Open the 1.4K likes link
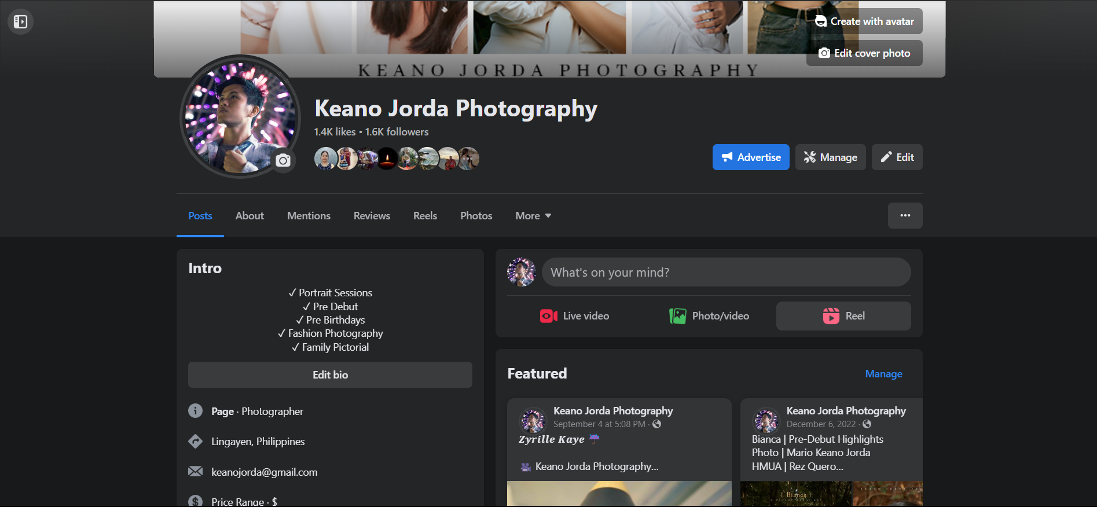 pyautogui.click(x=335, y=132)
